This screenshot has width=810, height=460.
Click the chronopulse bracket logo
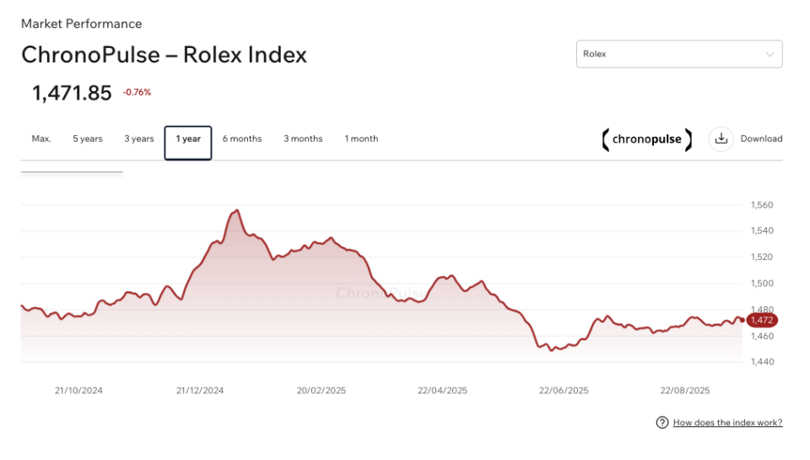pyautogui.click(x=647, y=139)
